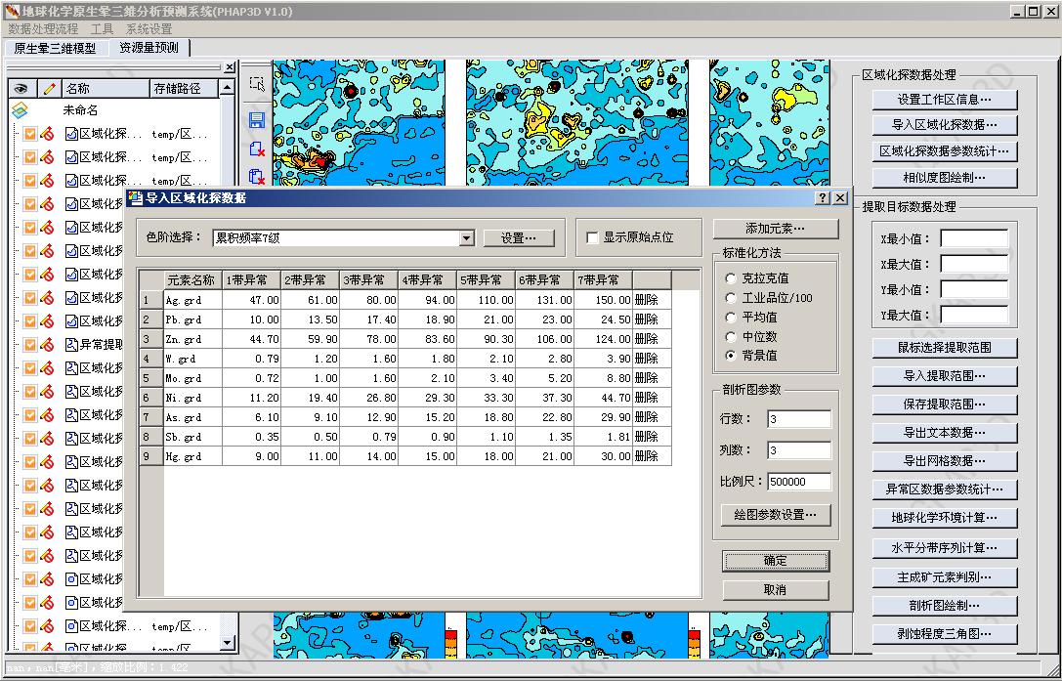The width and height of the screenshot is (1062, 681).
Task: Click the 区域化探数据参数统计··· button
Action: point(945,151)
